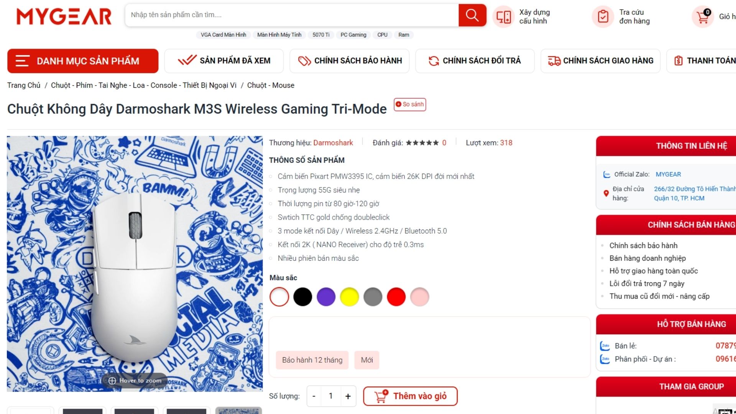The height and width of the screenshot is (414, 736).
Task: Click the So sánh compare badge
Action: pyautogui.click(x=410, y=104)
